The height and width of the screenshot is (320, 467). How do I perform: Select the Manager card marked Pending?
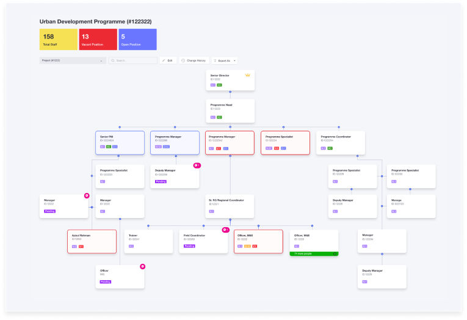pos(64,206)
